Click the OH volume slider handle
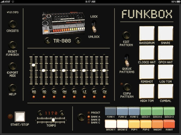This screenshot has height=135, width=181. tap(64, 70)
